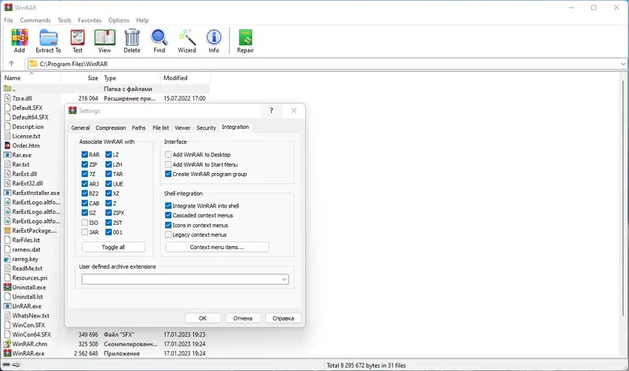
Task: Click the UnRAR.exe file icon
Action: (7, 306)
